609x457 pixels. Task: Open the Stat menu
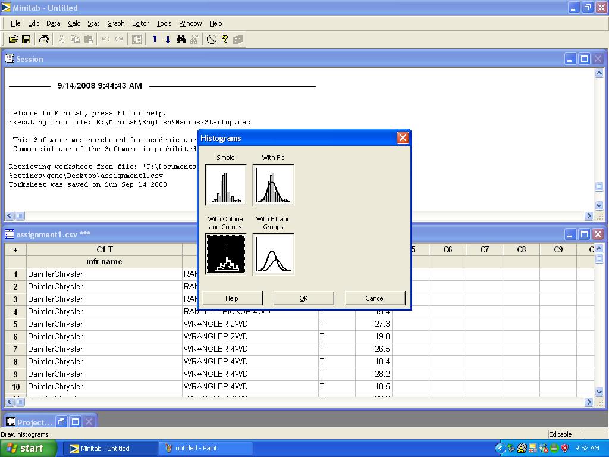pyautogui.click(x=93, y=23)
